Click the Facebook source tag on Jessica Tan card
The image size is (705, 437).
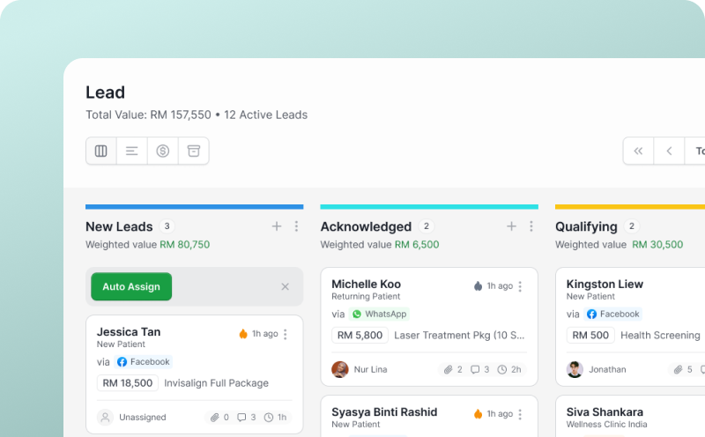pyautogui.click(x=144, y=362)
